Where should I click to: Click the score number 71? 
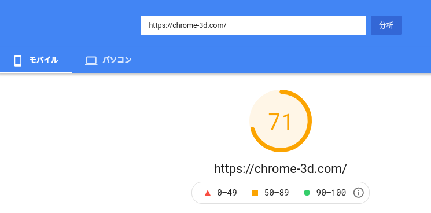click(x=280, y=122)
